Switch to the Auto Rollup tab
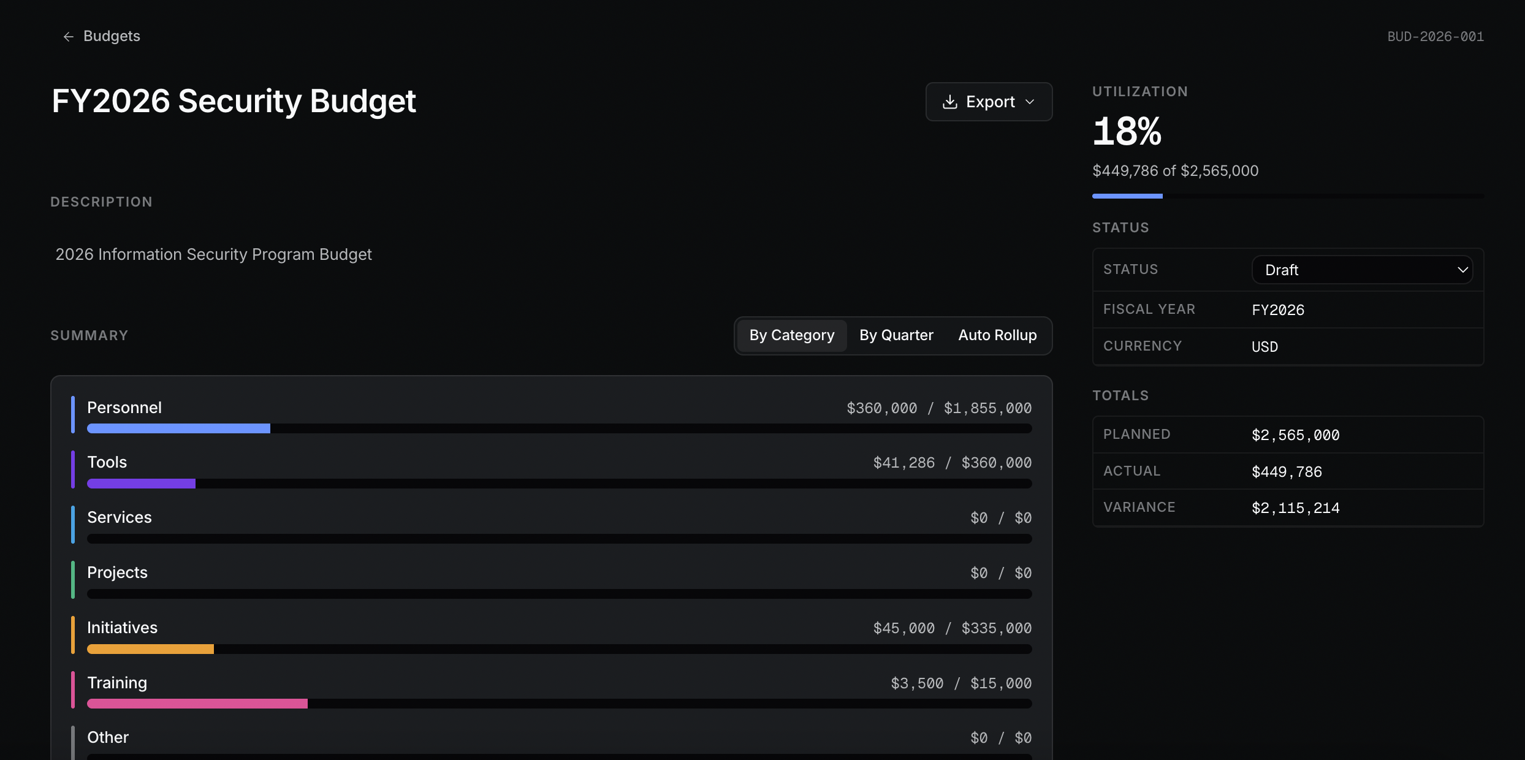This screenshot has width=1525, height=760. point(997,335)
